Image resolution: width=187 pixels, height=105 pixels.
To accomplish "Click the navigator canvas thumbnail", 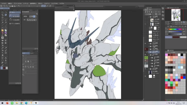I will click(176, 15).
